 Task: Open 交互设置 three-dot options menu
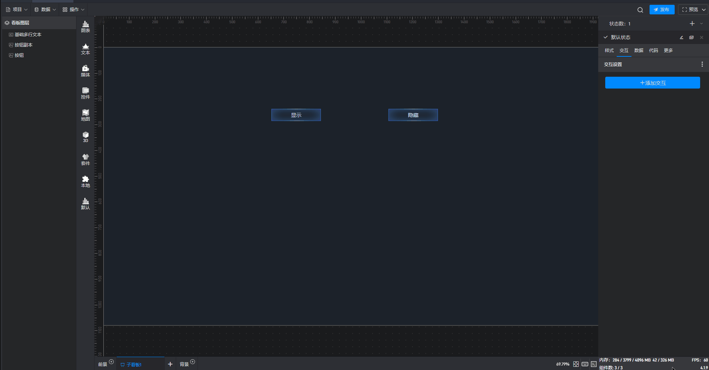(x=702, y=64)
